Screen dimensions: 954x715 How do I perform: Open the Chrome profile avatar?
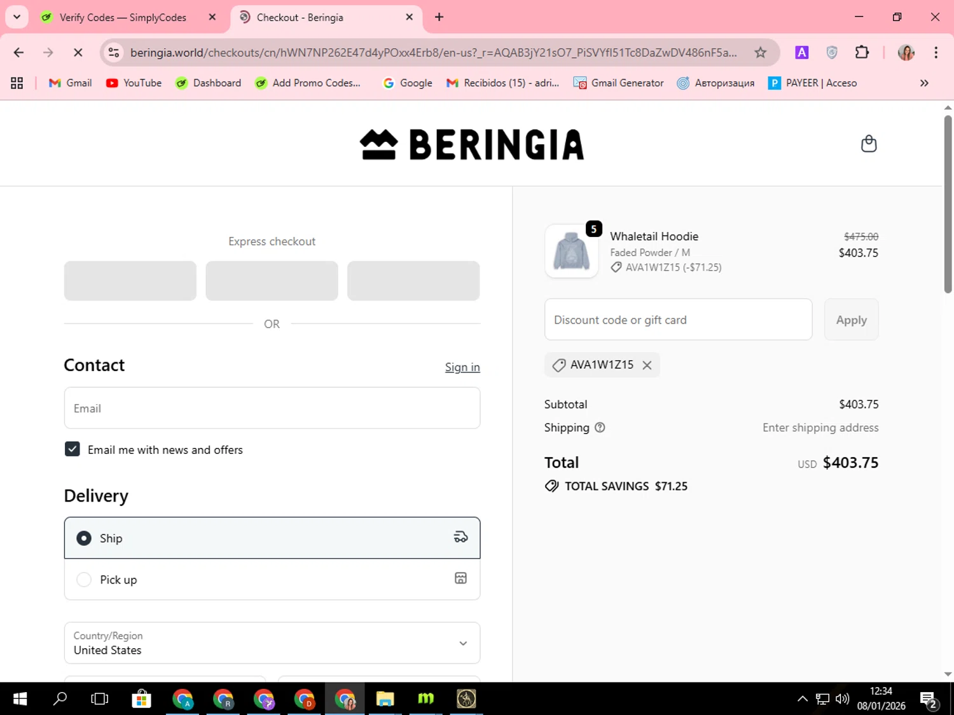coord(906,52)
